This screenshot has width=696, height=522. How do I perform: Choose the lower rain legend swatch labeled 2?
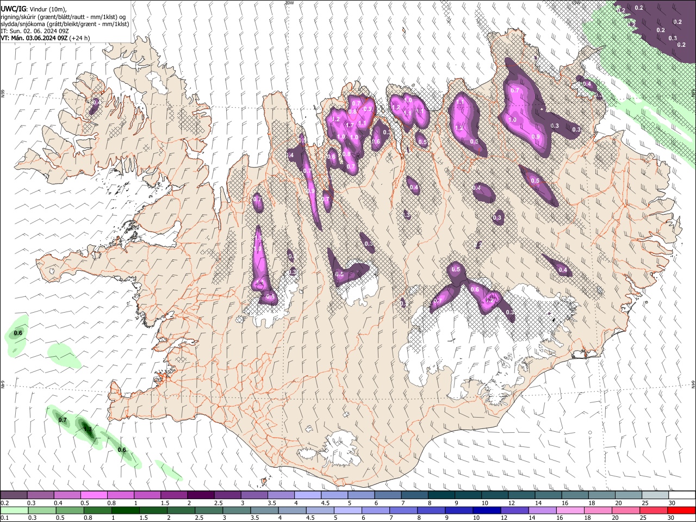click(181, 511)
